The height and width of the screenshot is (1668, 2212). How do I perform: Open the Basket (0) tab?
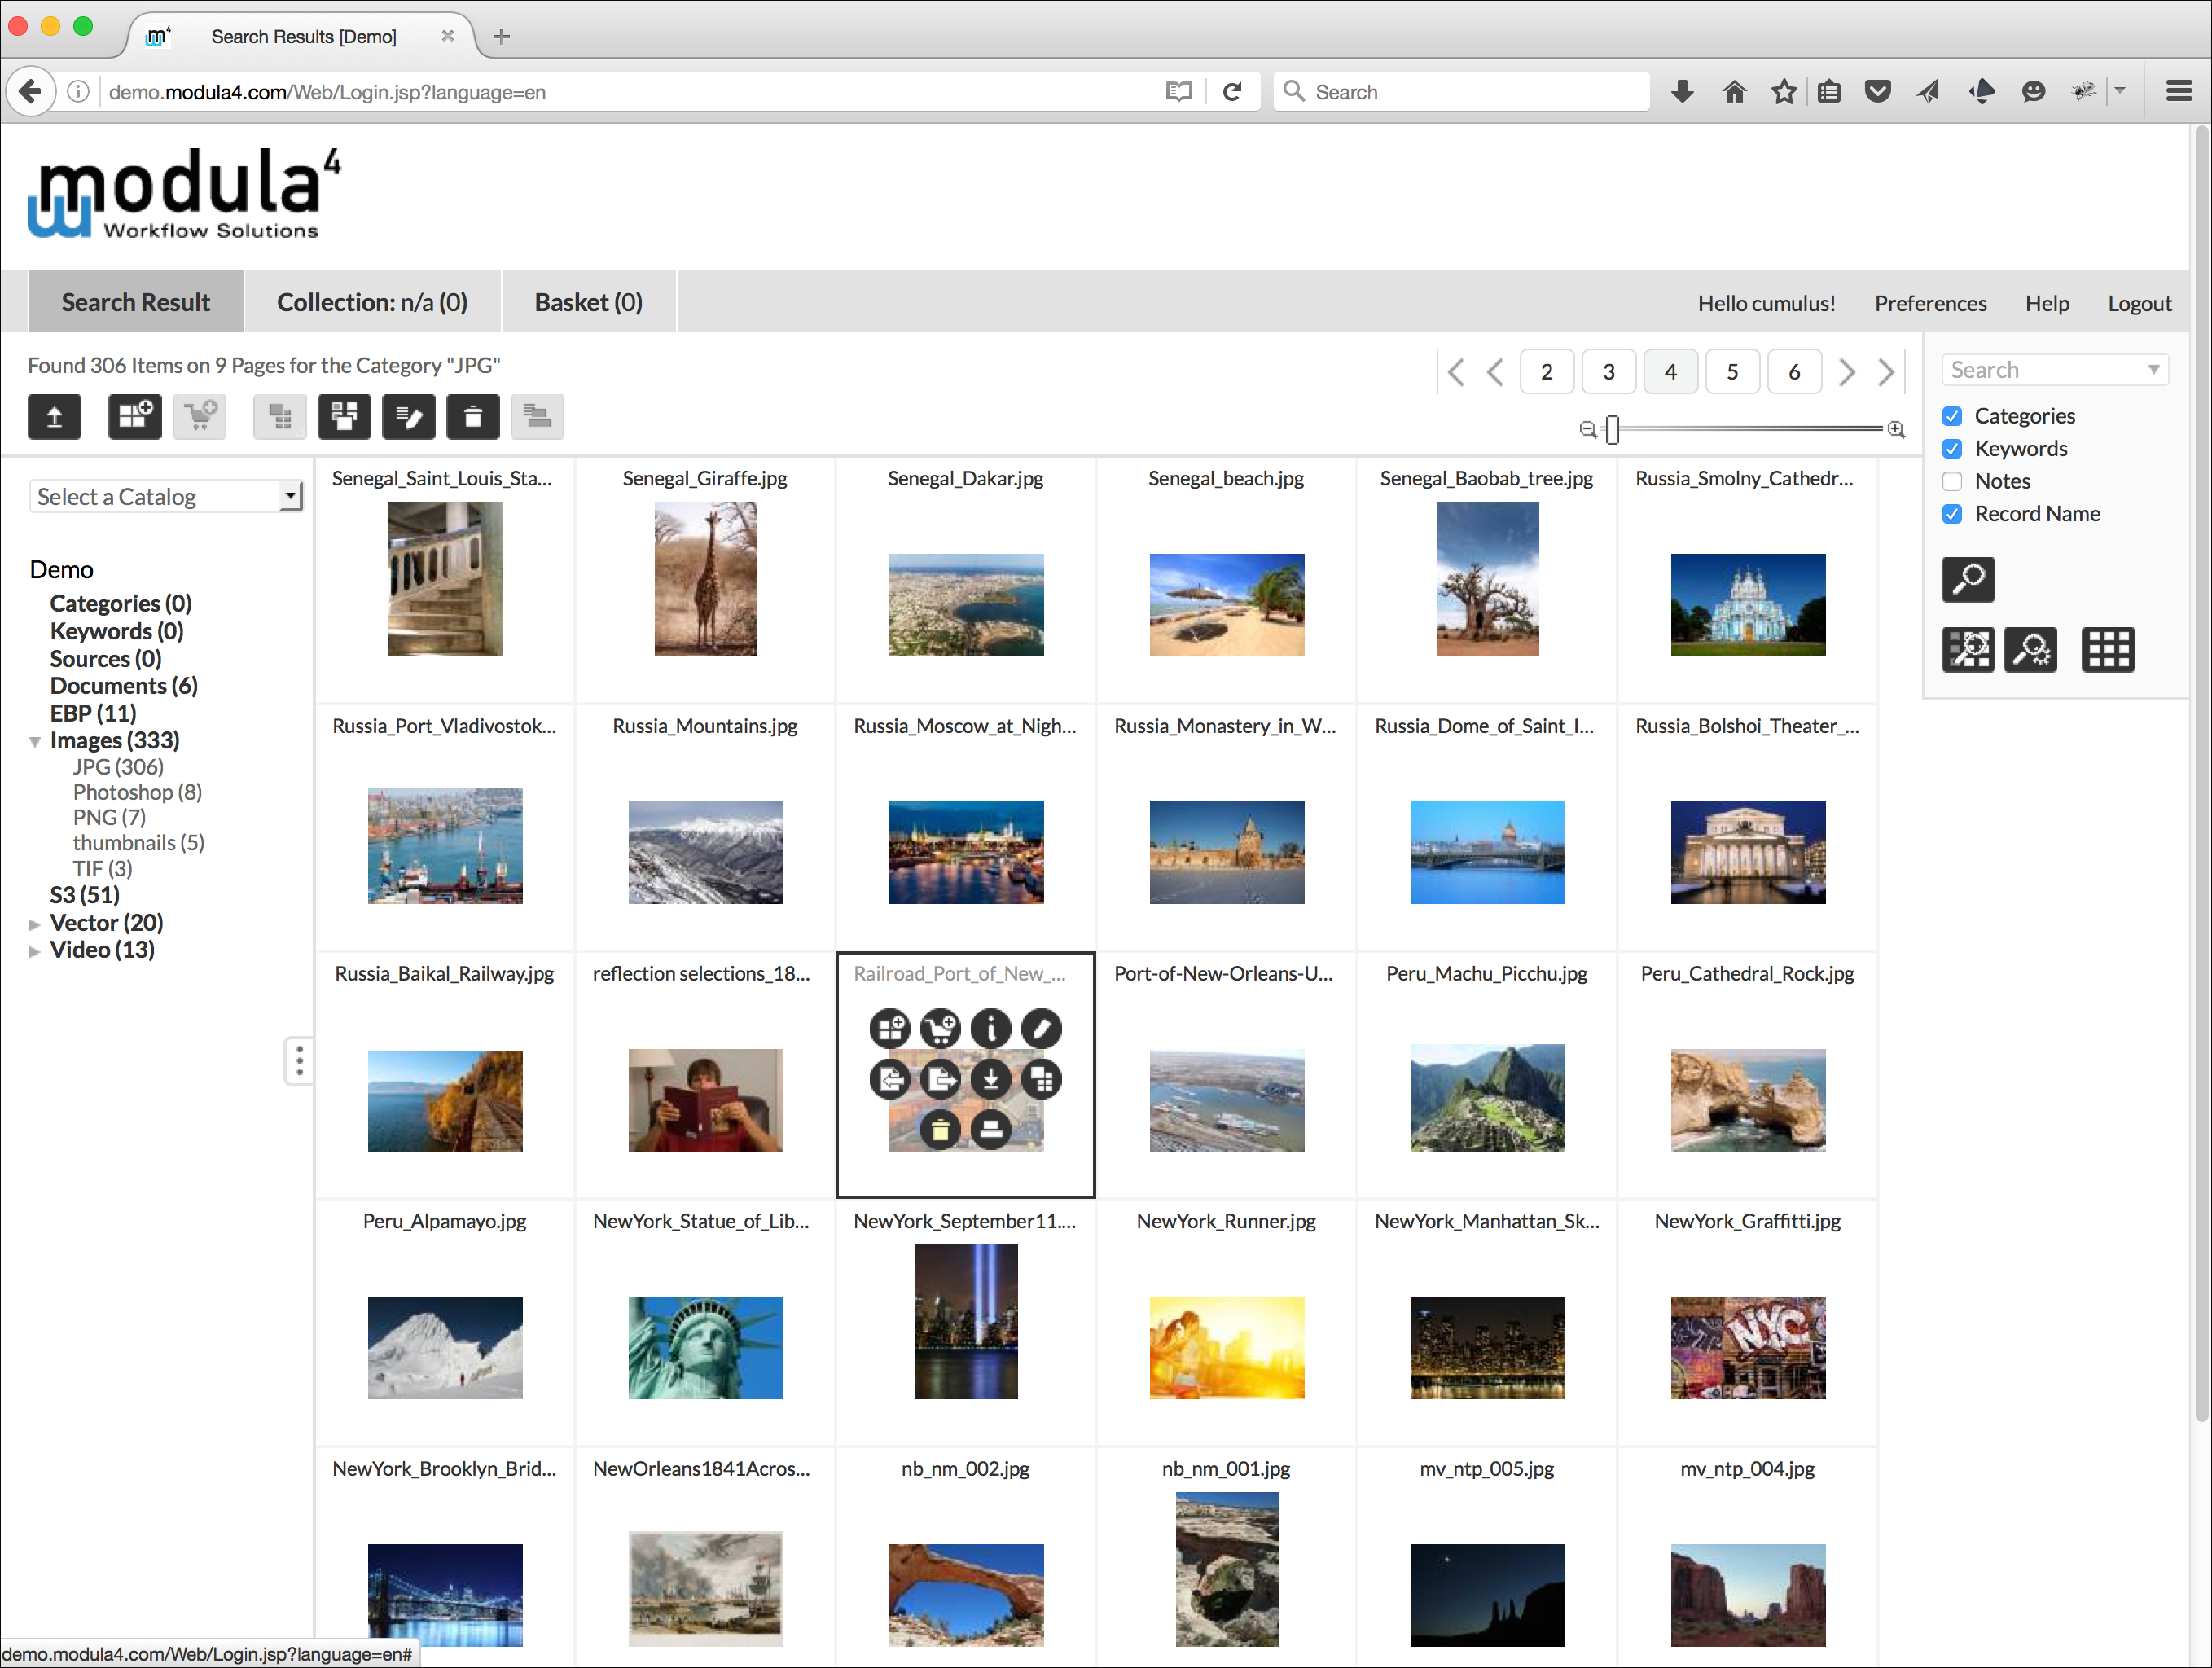(589, 302)
